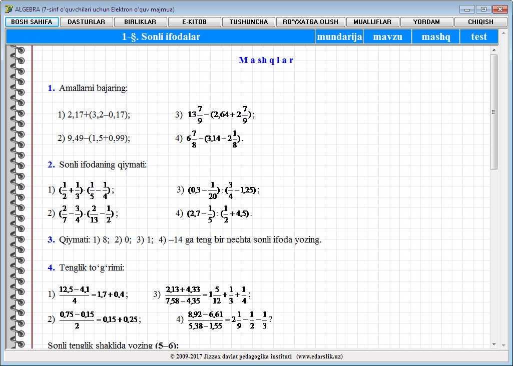Click the ALGEBRA window title text

point(95,9)
